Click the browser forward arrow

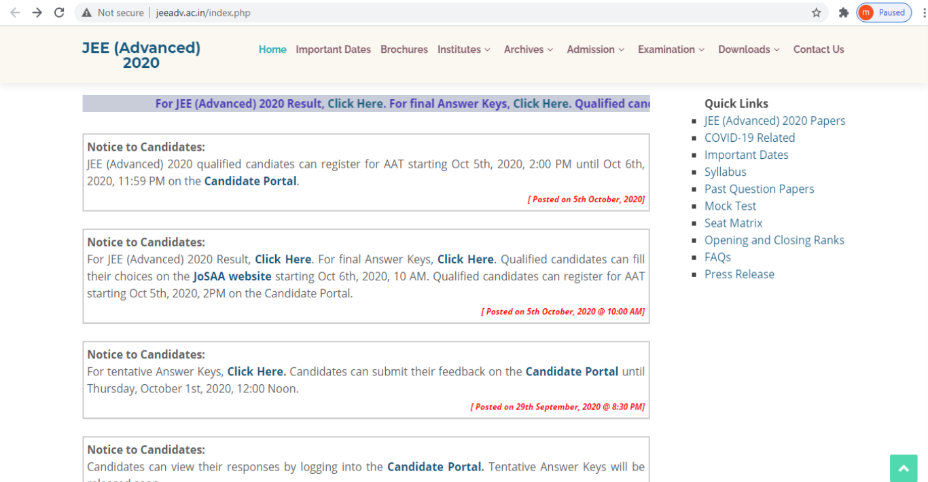(37, 13)
